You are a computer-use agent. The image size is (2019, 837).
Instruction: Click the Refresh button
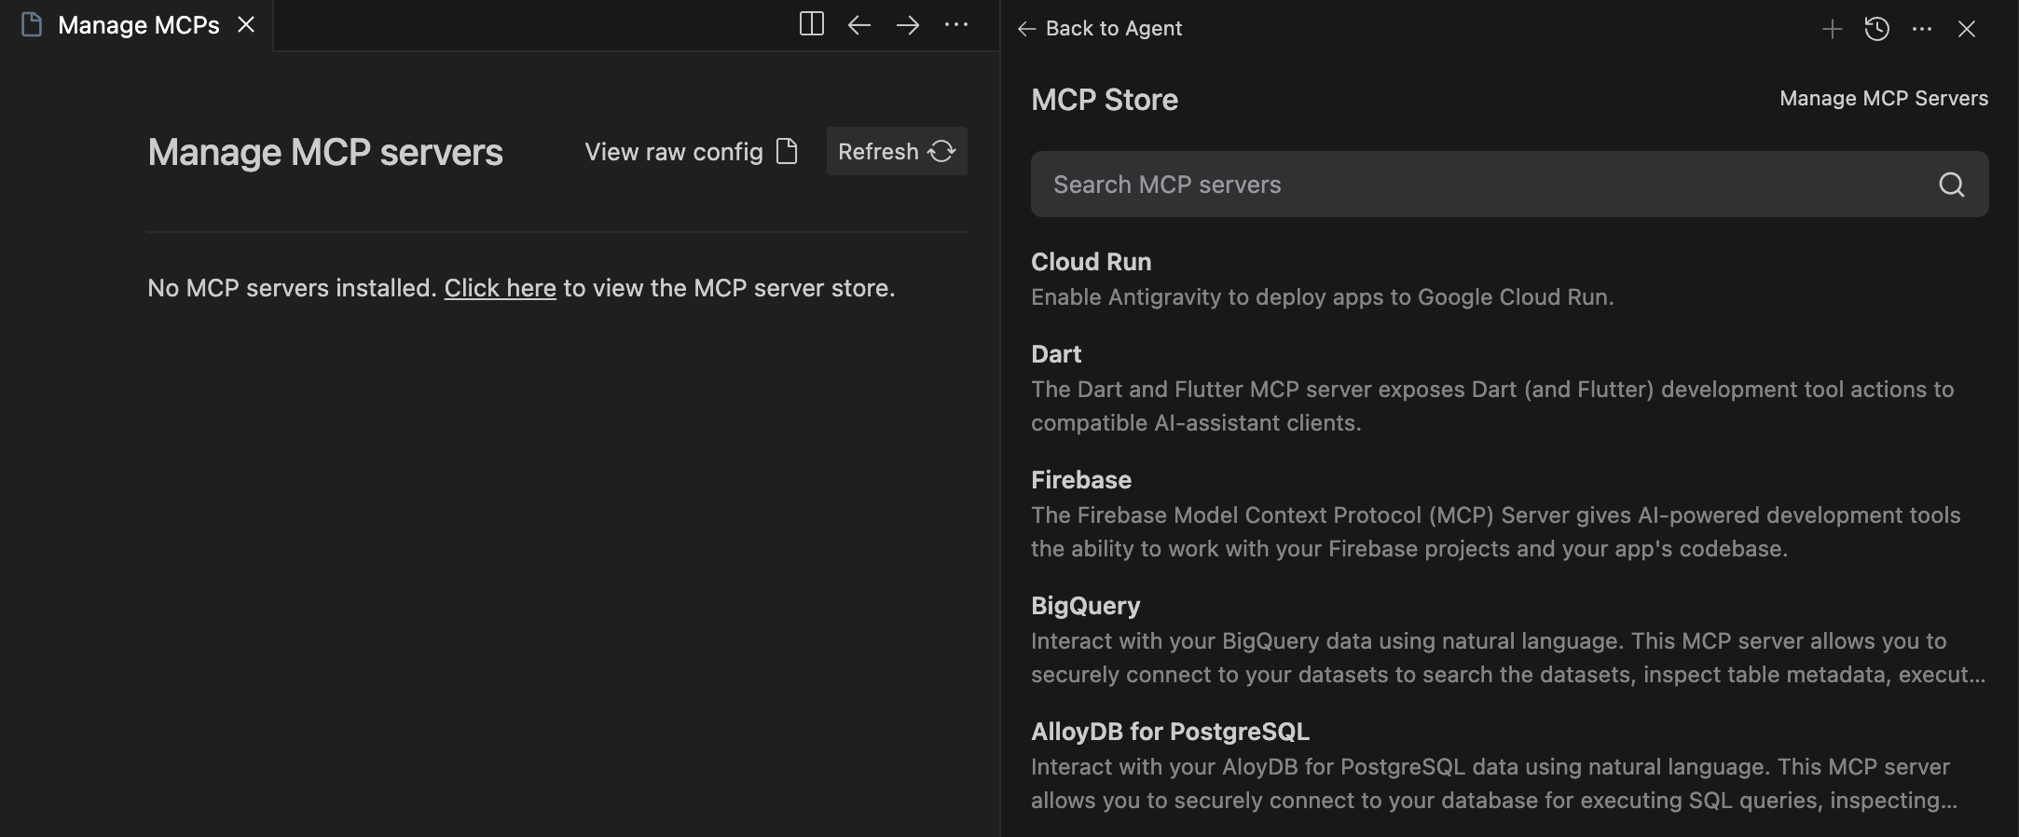[x=896, y=151]
